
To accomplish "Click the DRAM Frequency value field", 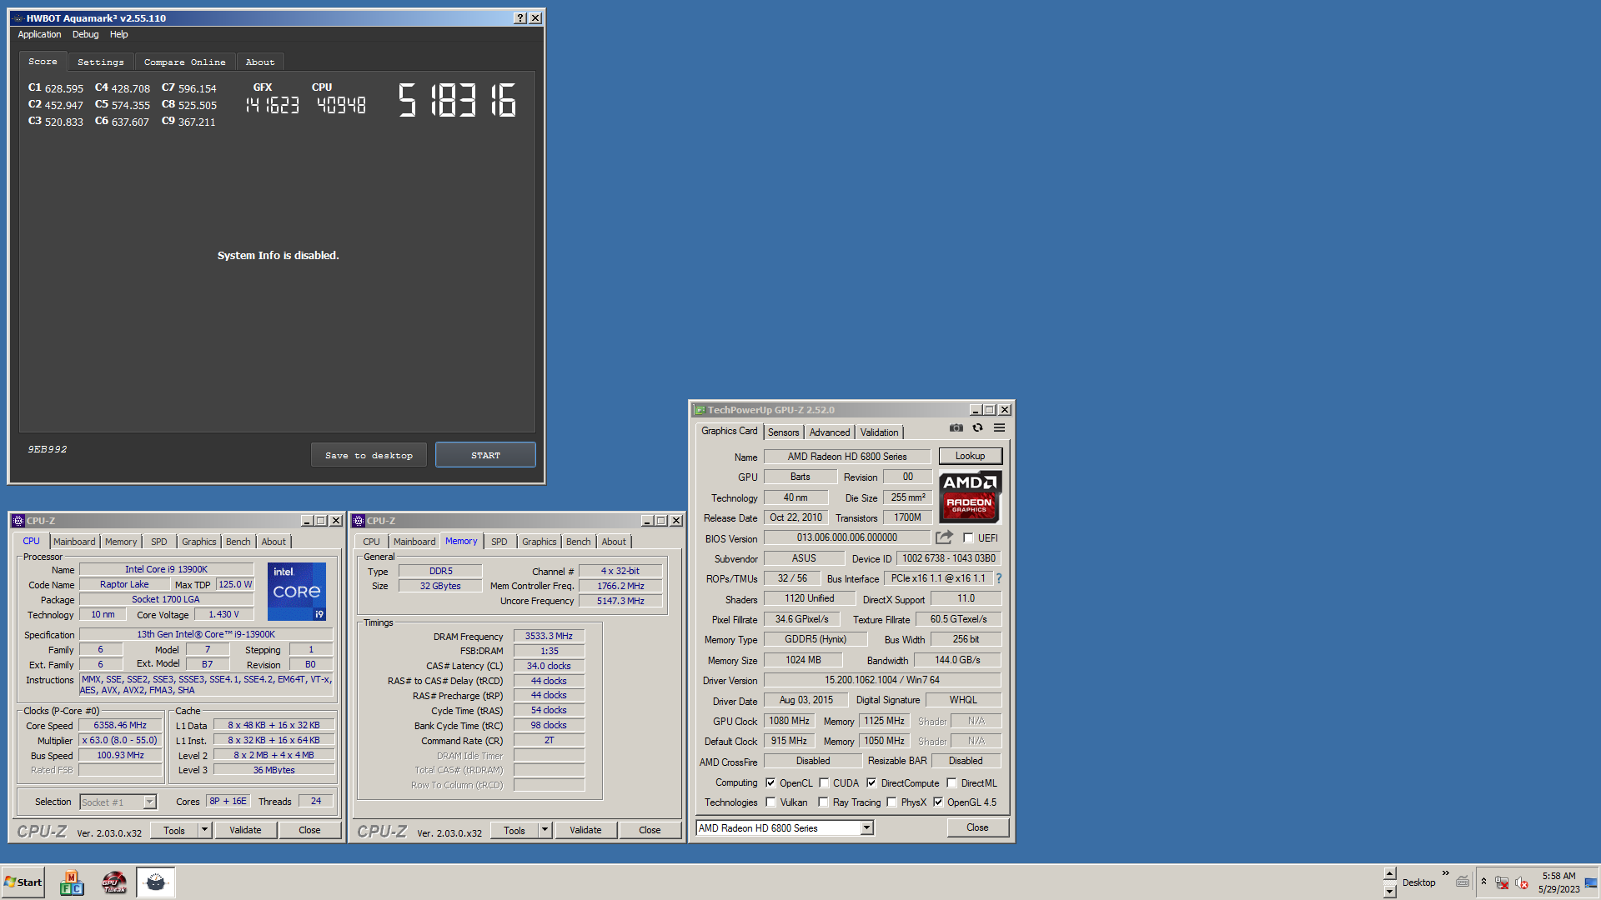I will pyautogui.click(x=549, y=636).
